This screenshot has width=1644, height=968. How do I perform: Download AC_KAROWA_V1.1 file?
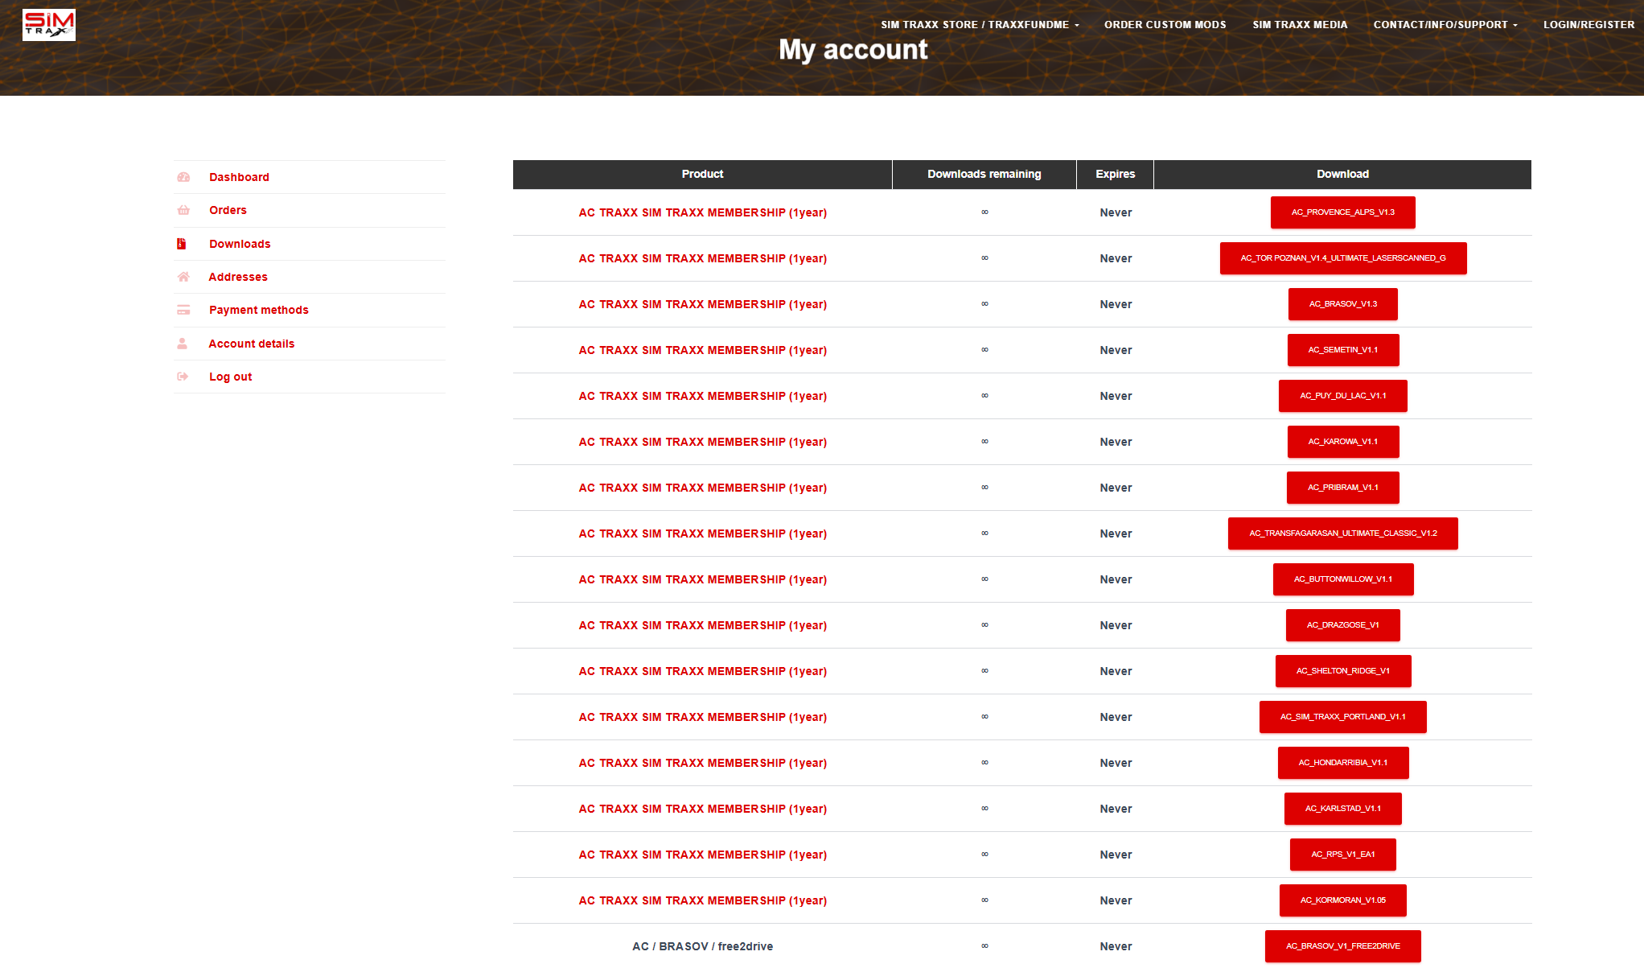1343,442
